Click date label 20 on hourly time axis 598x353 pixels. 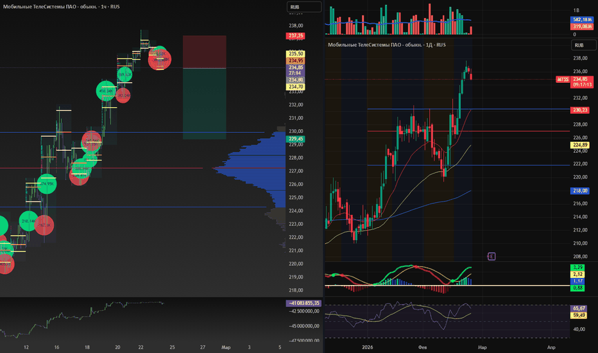tap(117, 347)
